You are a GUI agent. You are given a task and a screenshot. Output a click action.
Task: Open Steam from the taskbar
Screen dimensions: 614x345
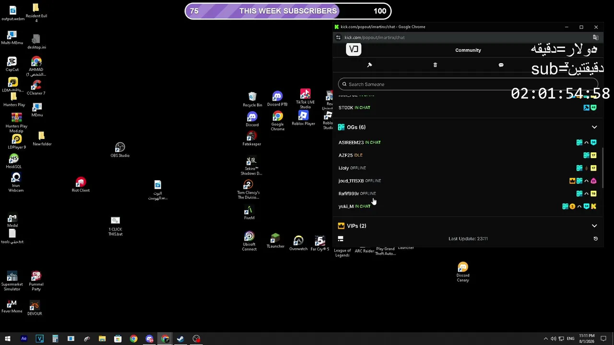pos(180,339)
